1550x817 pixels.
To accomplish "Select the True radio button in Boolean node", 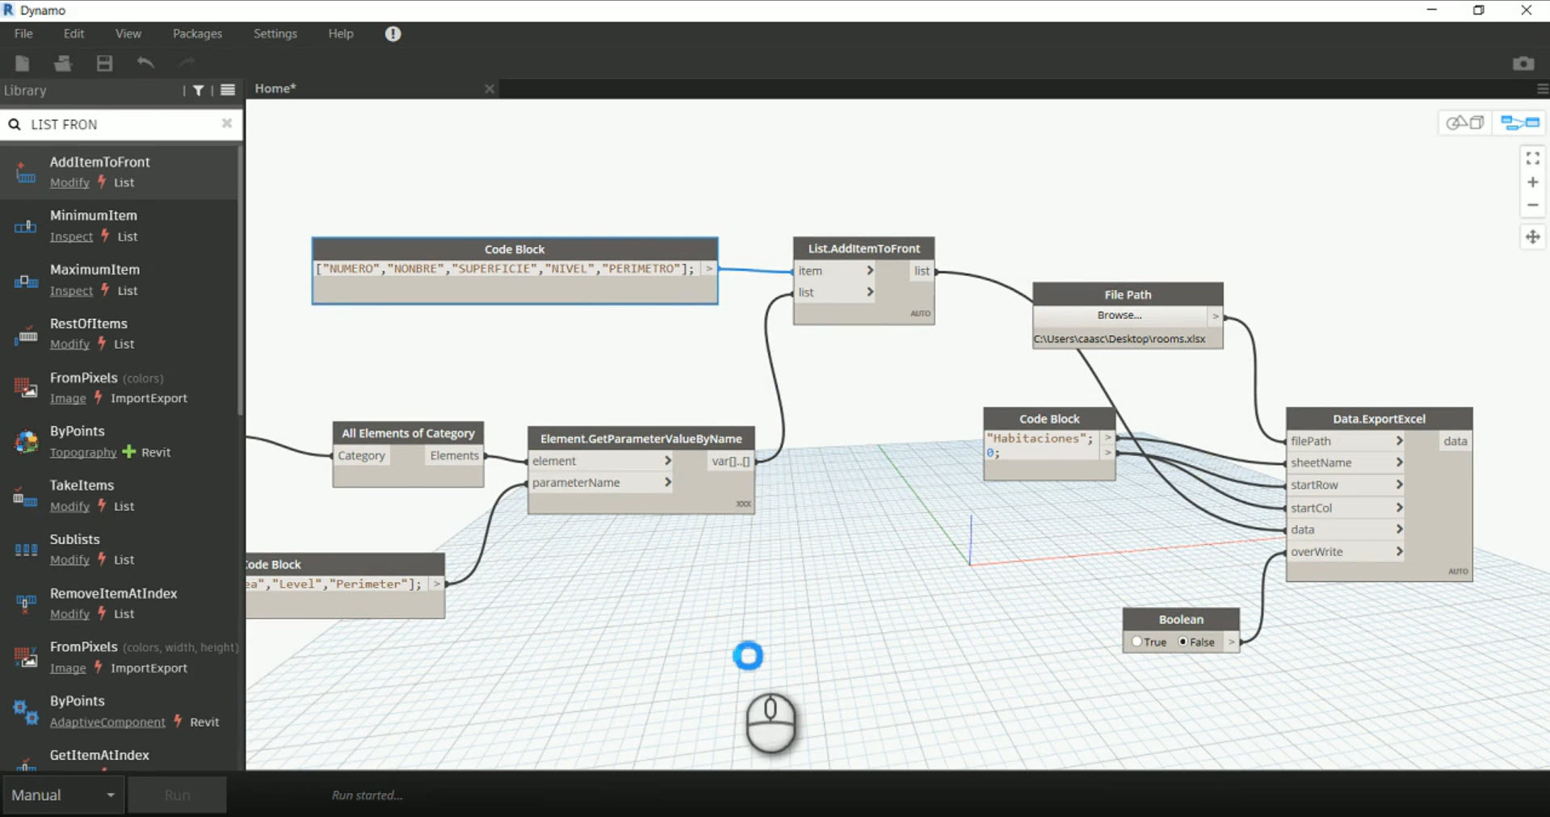I will coord(1137,642).
